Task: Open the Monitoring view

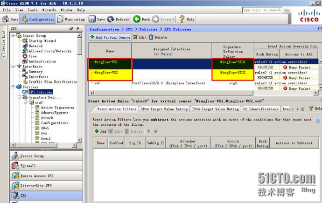Action: [x=71, y=19]
